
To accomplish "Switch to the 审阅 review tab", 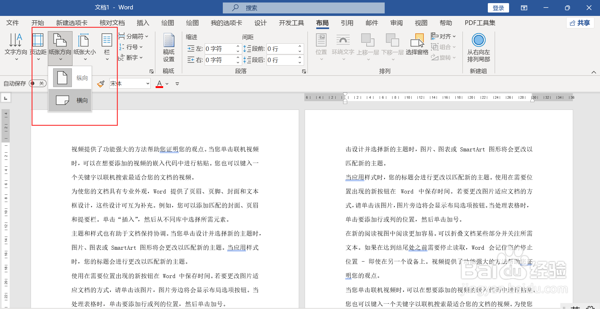I will point(396,23).
